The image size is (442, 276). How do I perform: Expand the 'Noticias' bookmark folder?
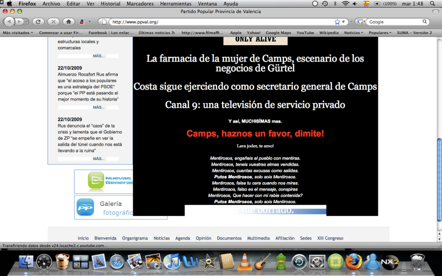coord(354,33)
